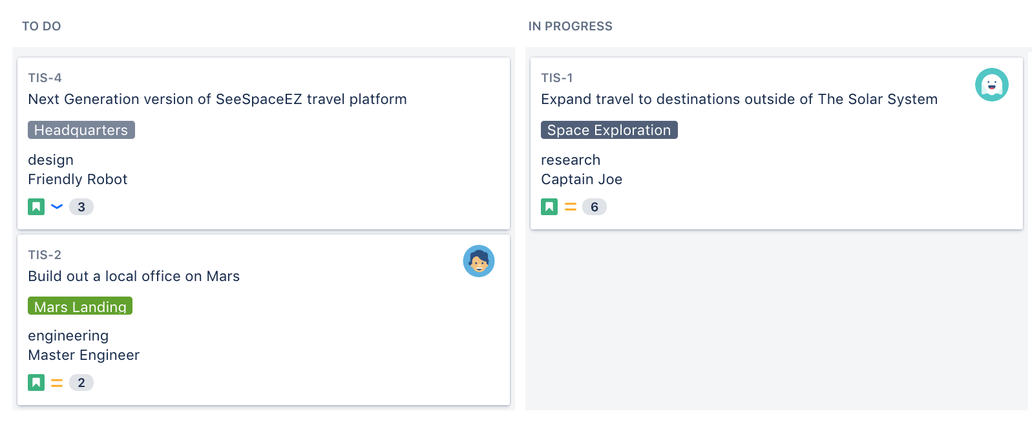
Task: Click the assignee avatar on the Mars office card
Action: pos(479,261)
